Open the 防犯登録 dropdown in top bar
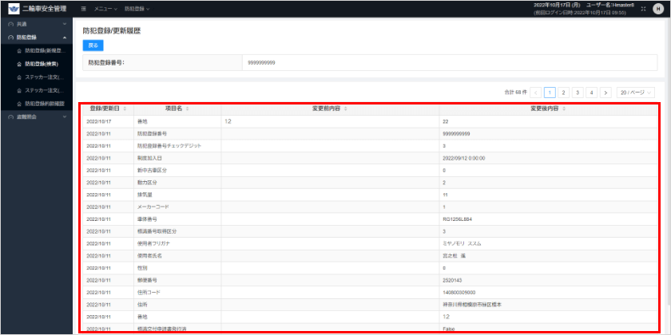The width and height of the screenshot is (671, 335). coord(137,9)
